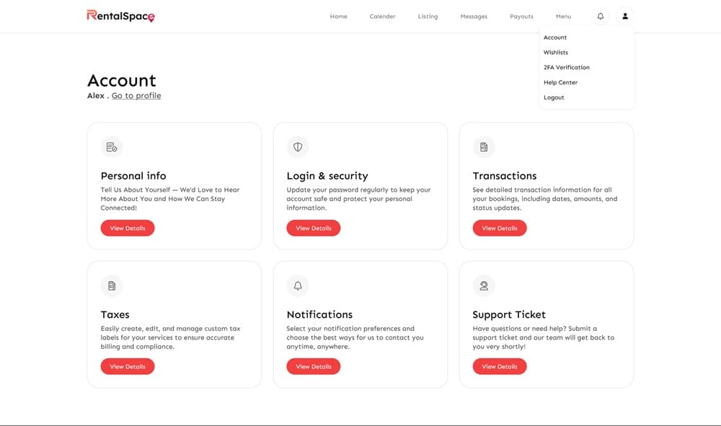Choose 2FA Verification in the dropdown menu
This screenshot has height=426, width=721.
(567, 68)
